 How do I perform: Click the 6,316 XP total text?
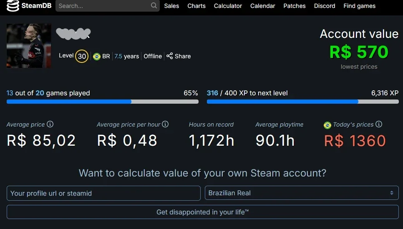pyautogui.click(x=385, y=93)
